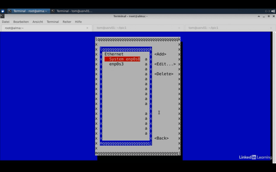This screenshot has height=172, width=276.
Task: Choose <Delete> to remove the connection
Action: point(164,74)
